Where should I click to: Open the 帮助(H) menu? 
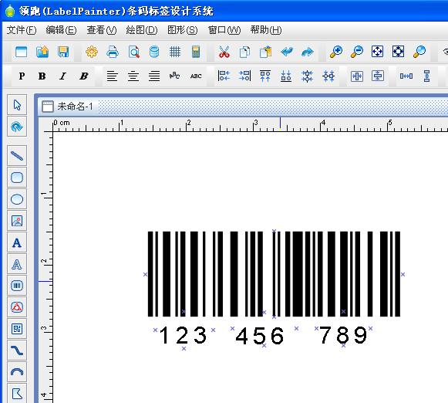[x=266, y=30]
